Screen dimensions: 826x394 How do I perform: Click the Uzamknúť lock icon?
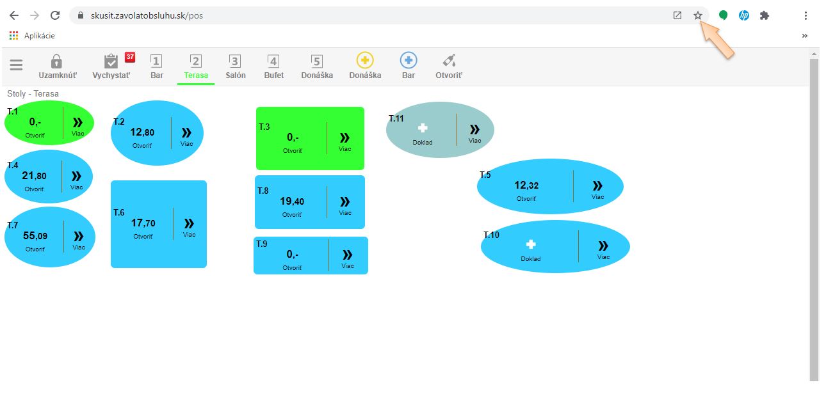[x=57, y=62]
